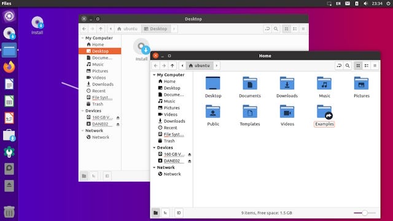Click the Desktop path button in Desktop window
This screenshot has width=393, height=221.
click(x=155, y=29)
